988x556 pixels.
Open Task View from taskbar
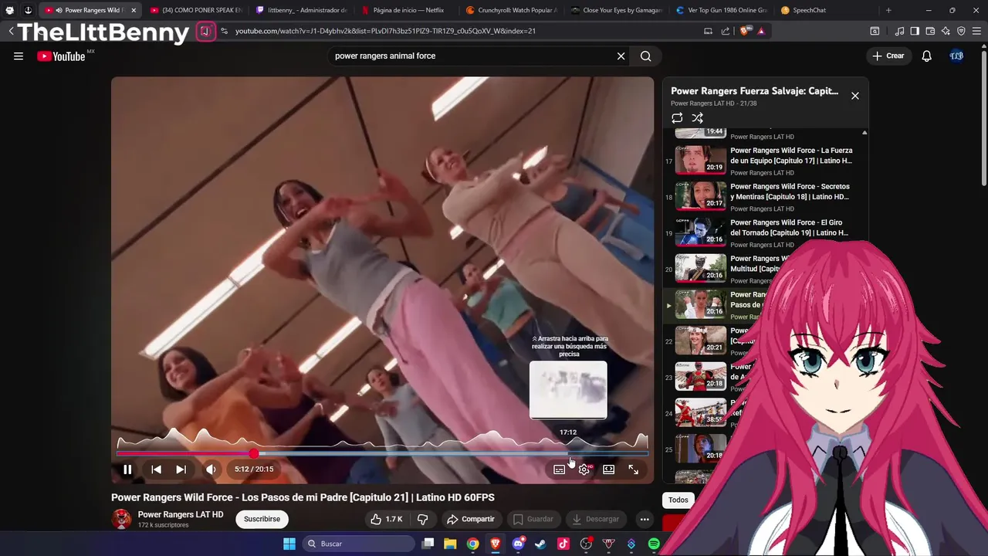pyautogui.click(x=428, y=544)
